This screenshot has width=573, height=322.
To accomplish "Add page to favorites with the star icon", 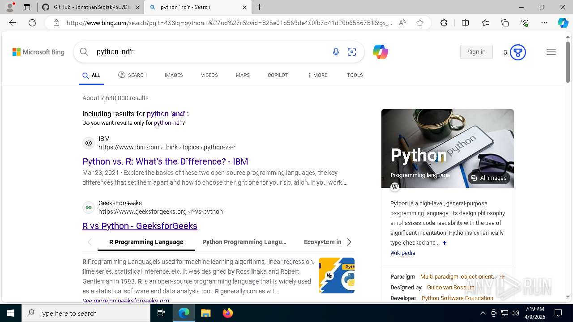I will 420,23.
